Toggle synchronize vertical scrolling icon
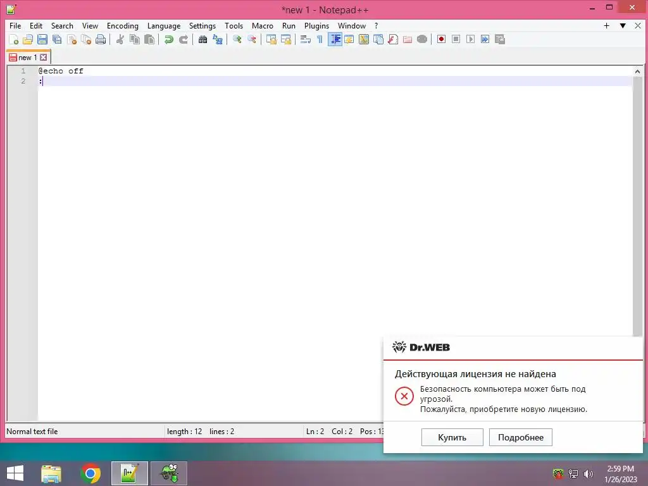 pyautogui.click(x=271, y=39)
